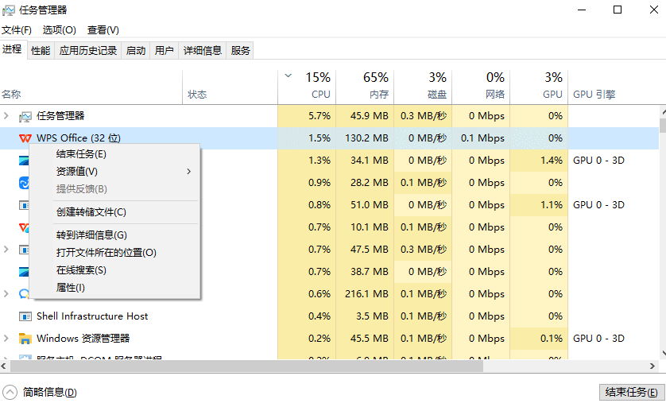666x407 pixels.
Task: Click the sort chevron above CPU column
Action: click(288, 76)
